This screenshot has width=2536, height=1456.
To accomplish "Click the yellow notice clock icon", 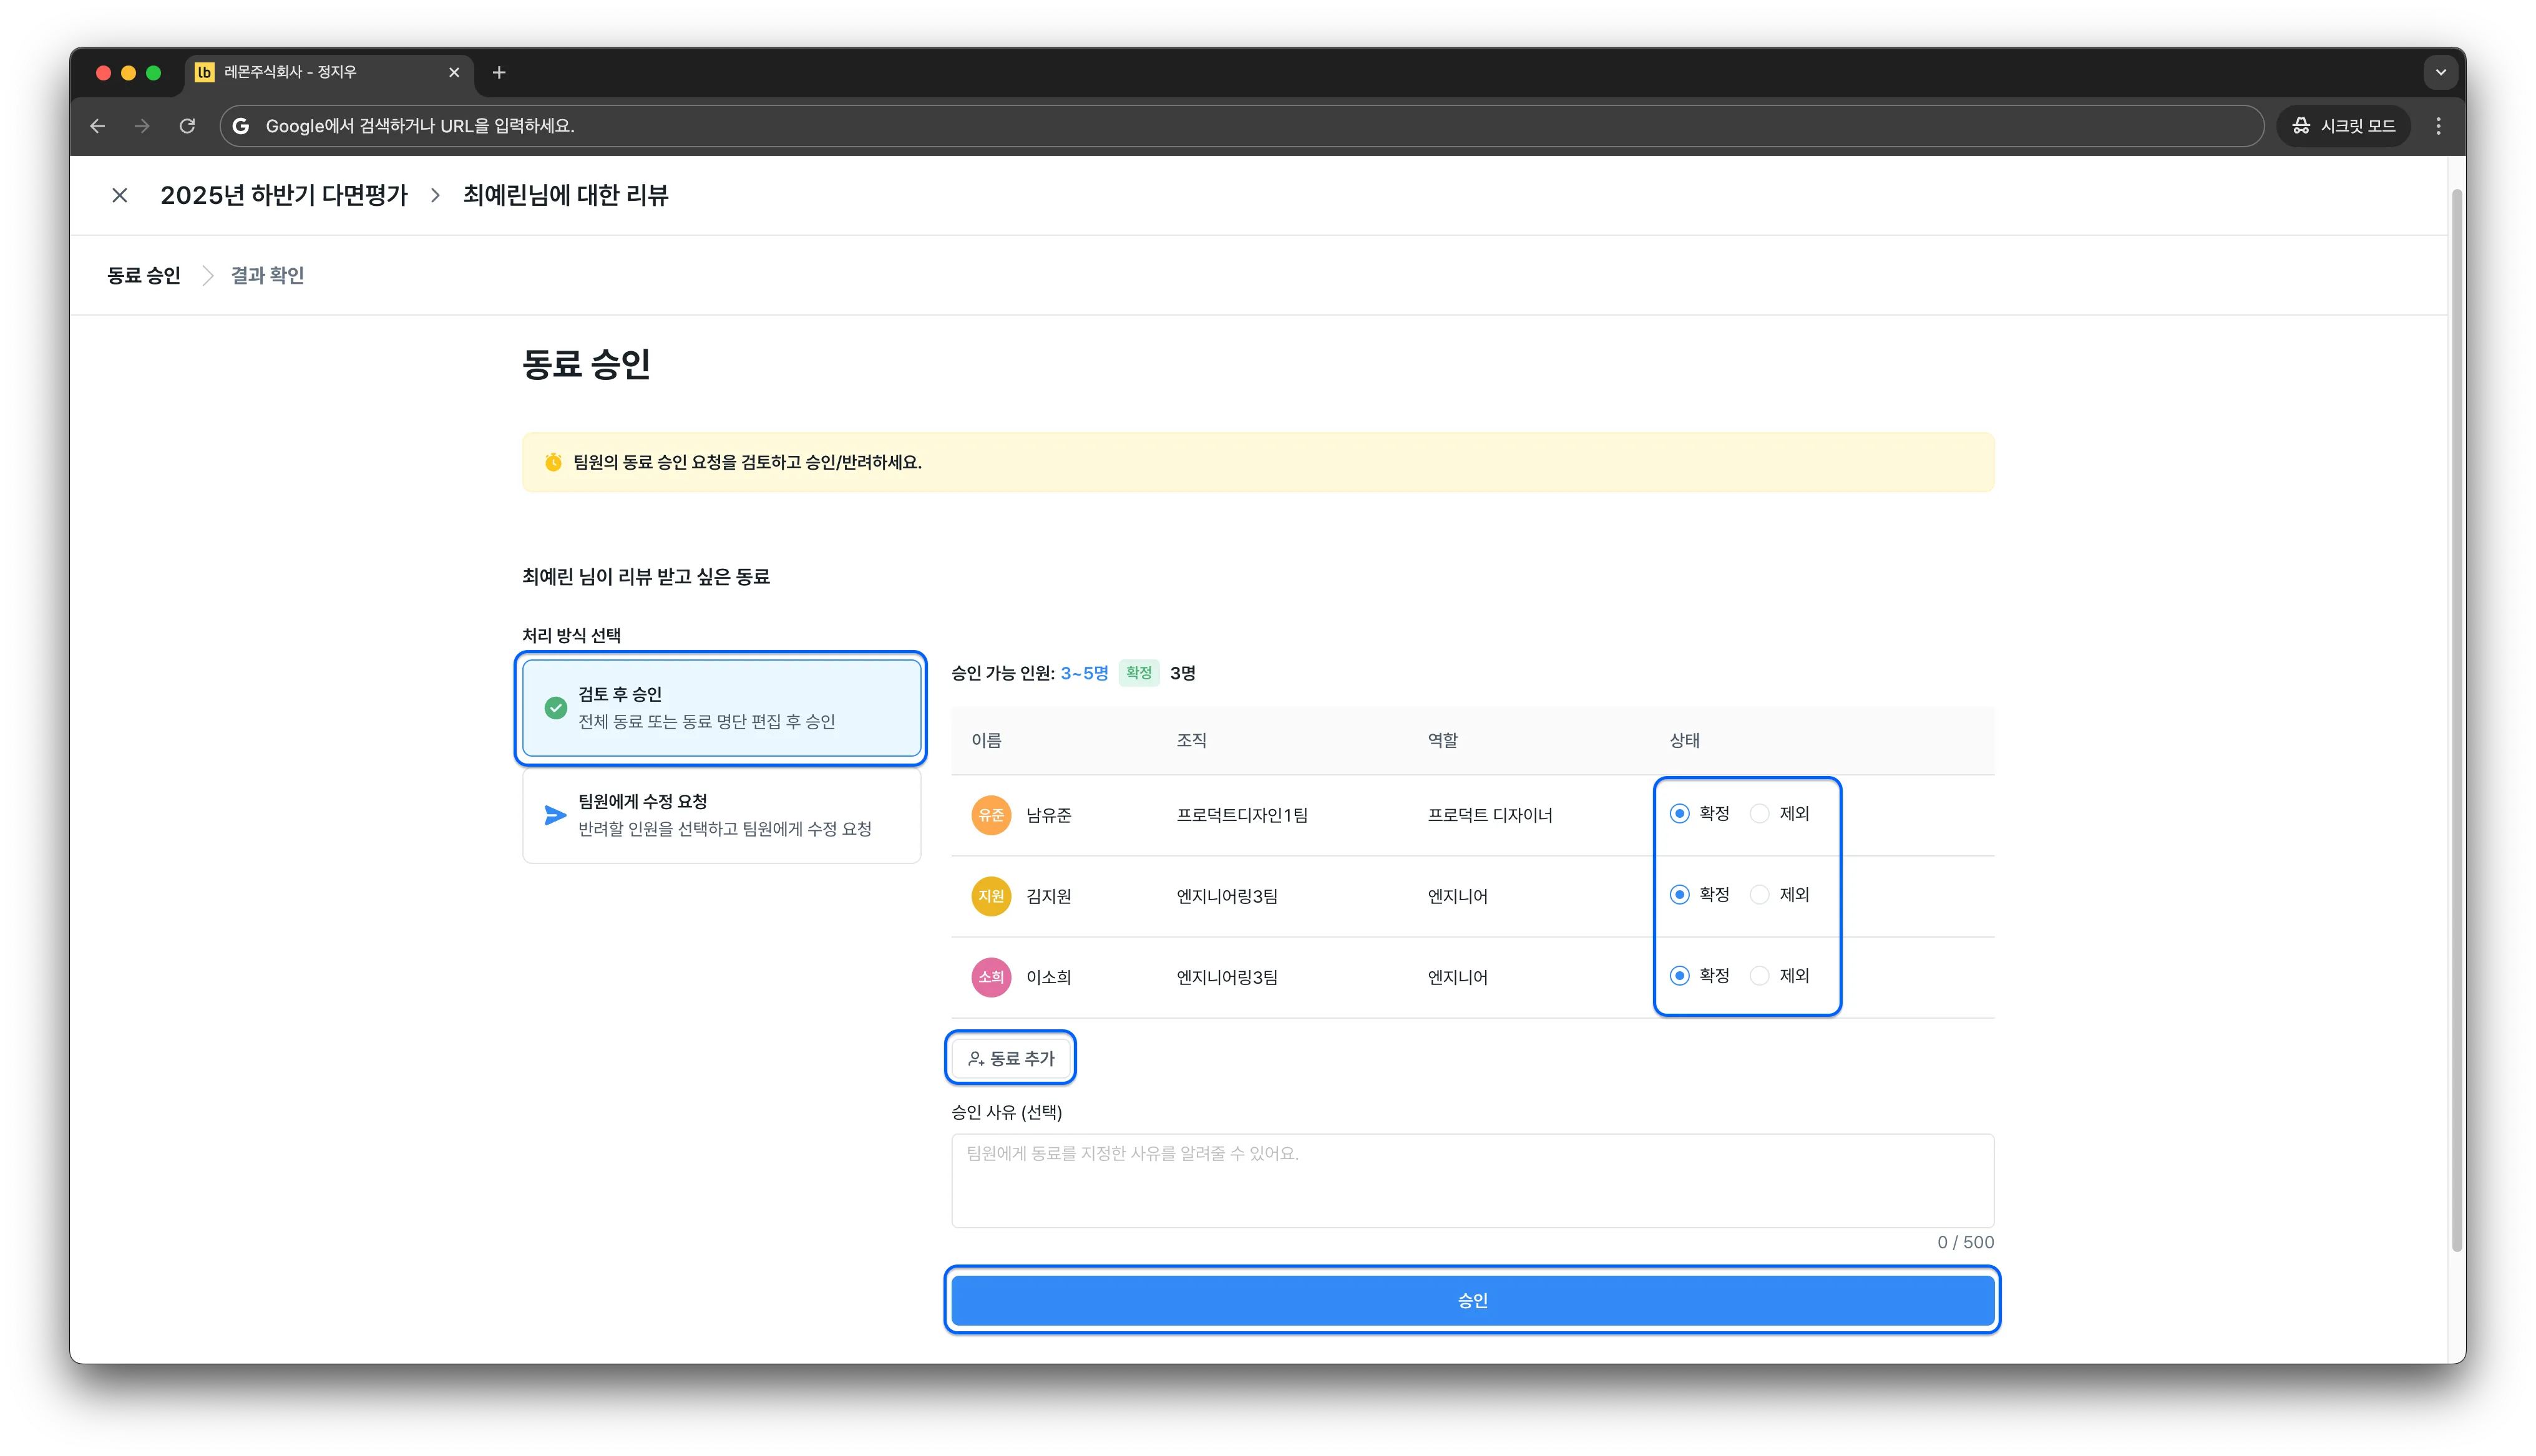I will point(553,462).
